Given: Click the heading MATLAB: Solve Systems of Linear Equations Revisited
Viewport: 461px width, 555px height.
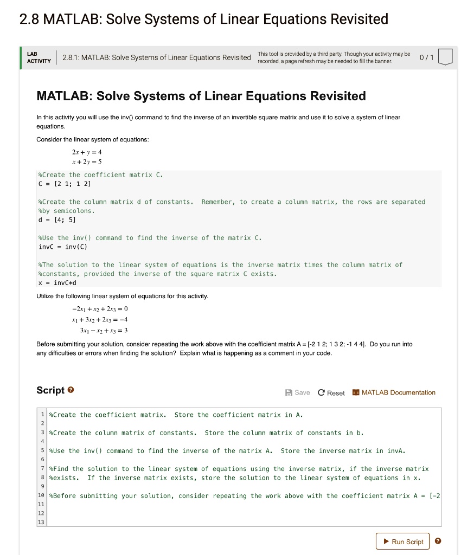Looking at the screenshot, I should tap(201, 96).
